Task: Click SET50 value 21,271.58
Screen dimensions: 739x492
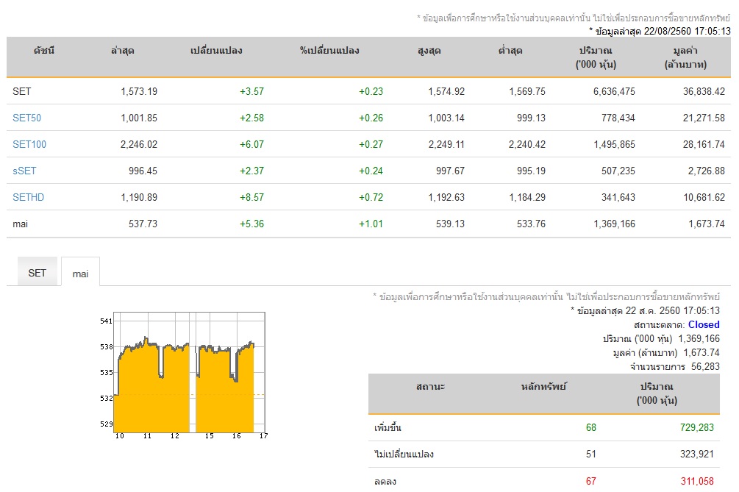Action: coord(704,118)
